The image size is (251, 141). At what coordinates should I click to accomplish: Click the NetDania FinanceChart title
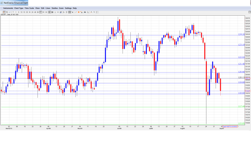16,3
